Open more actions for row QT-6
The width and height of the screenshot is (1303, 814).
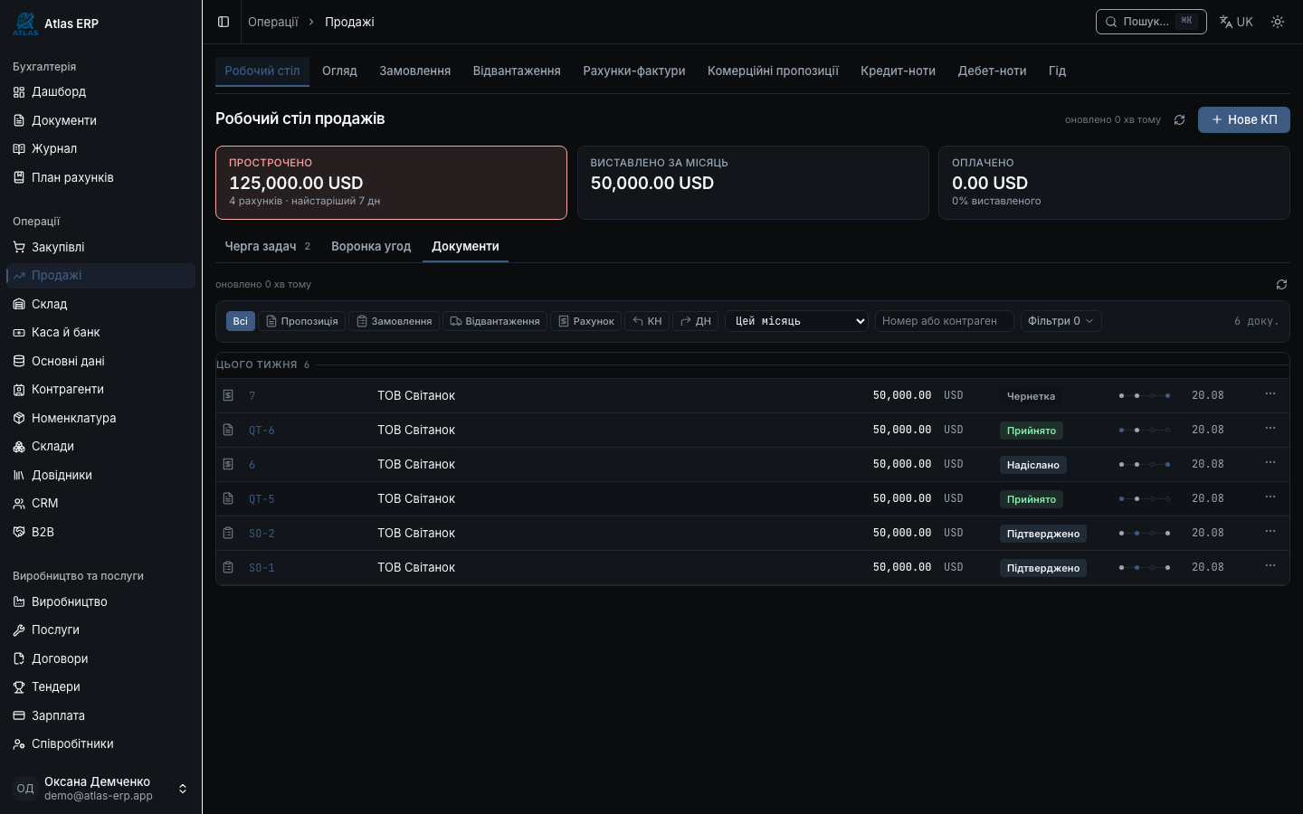(x=1270, y=429)
